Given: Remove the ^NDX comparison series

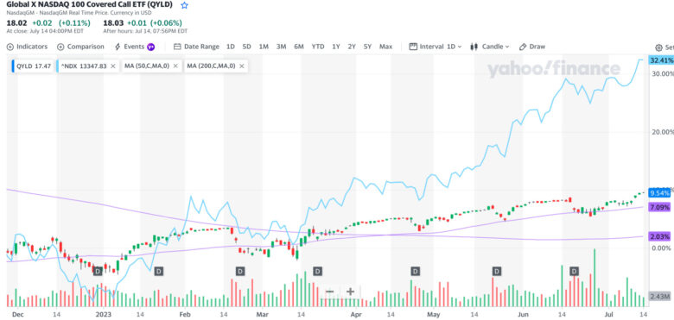Looking at the screenshot, I should pyautogui.click(x=112, y=66).
